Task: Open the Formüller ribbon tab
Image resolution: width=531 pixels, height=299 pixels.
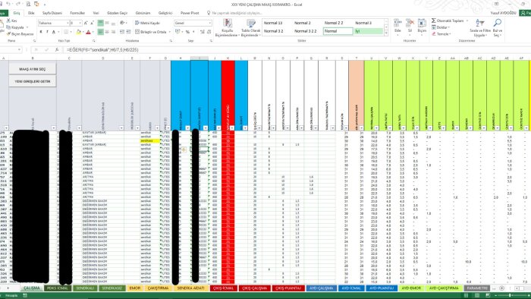Action: (77, 13)
